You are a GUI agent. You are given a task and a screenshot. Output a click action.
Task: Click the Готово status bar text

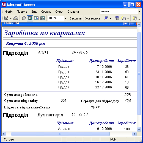9,139
